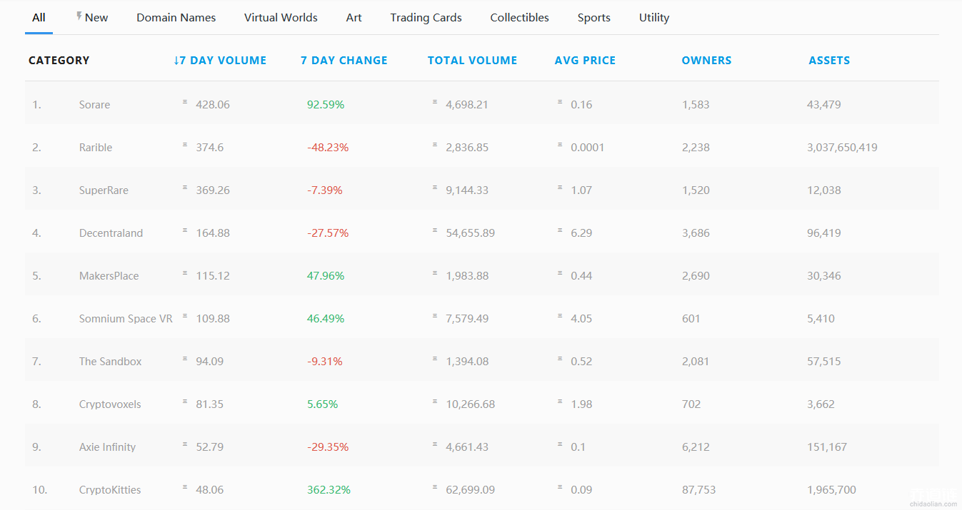The height and width of the screenshot is (510, 962).
Task: Click MakersPlace's 2,690 owners value
Action: pyautogui.click(x=696, y=276)
